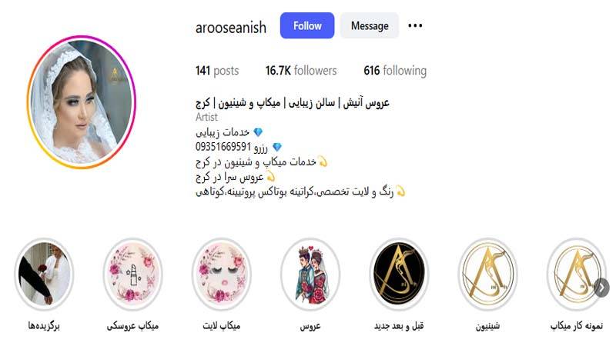Open the نمونه کار میکاپ highlight

tap(576, 274)
